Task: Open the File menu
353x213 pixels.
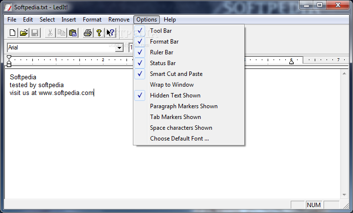Action: (x=12, y=20)
